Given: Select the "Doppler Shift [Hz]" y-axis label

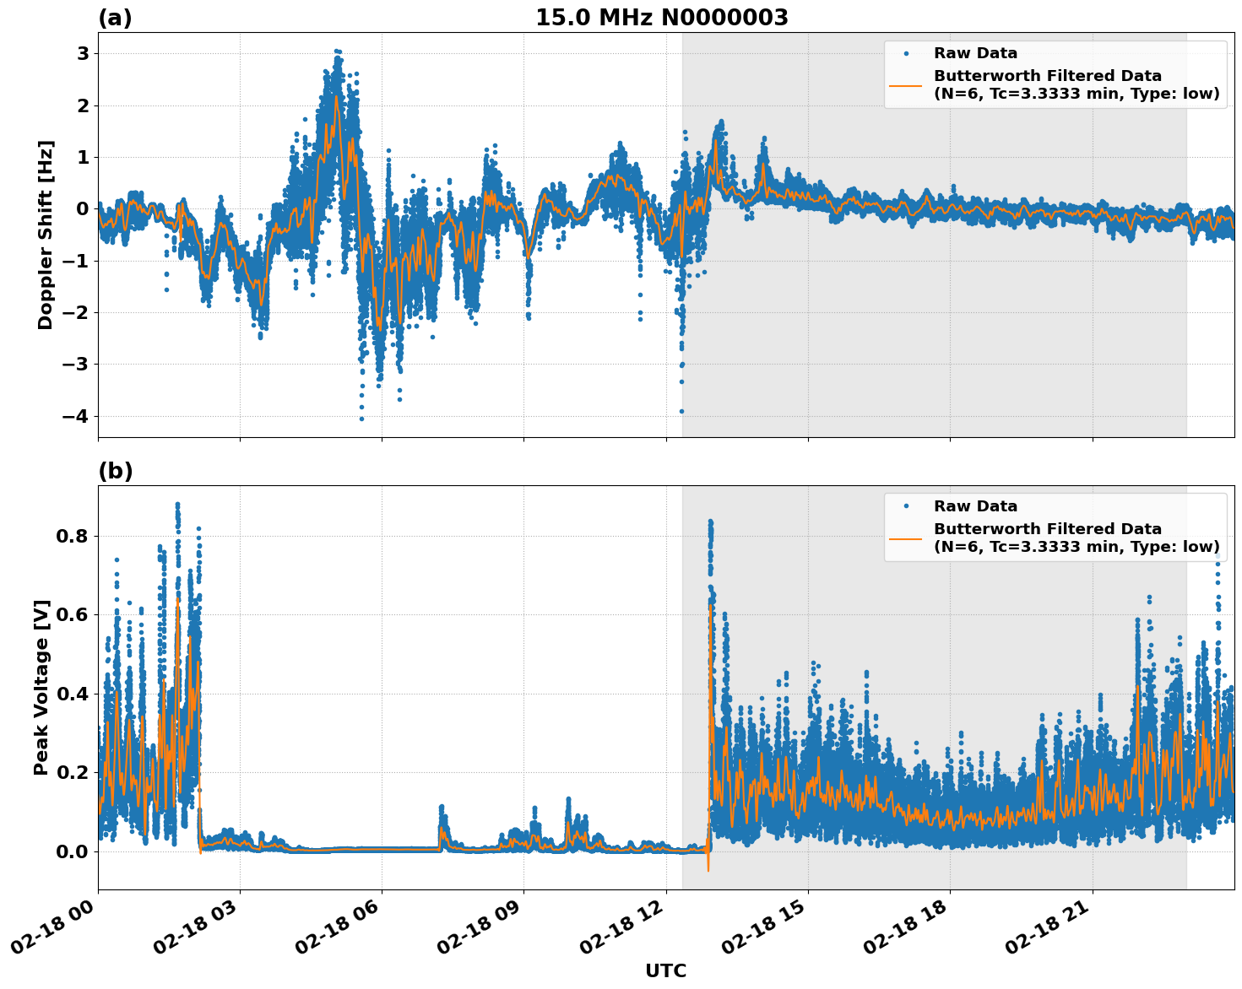Looking at the screenshot, I should pyautogui.click(x=46, y=235).
